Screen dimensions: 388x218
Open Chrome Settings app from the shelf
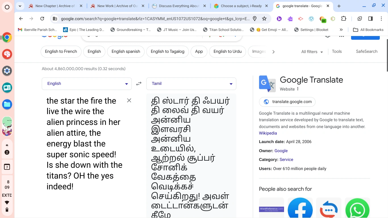(x=7, y=71)
